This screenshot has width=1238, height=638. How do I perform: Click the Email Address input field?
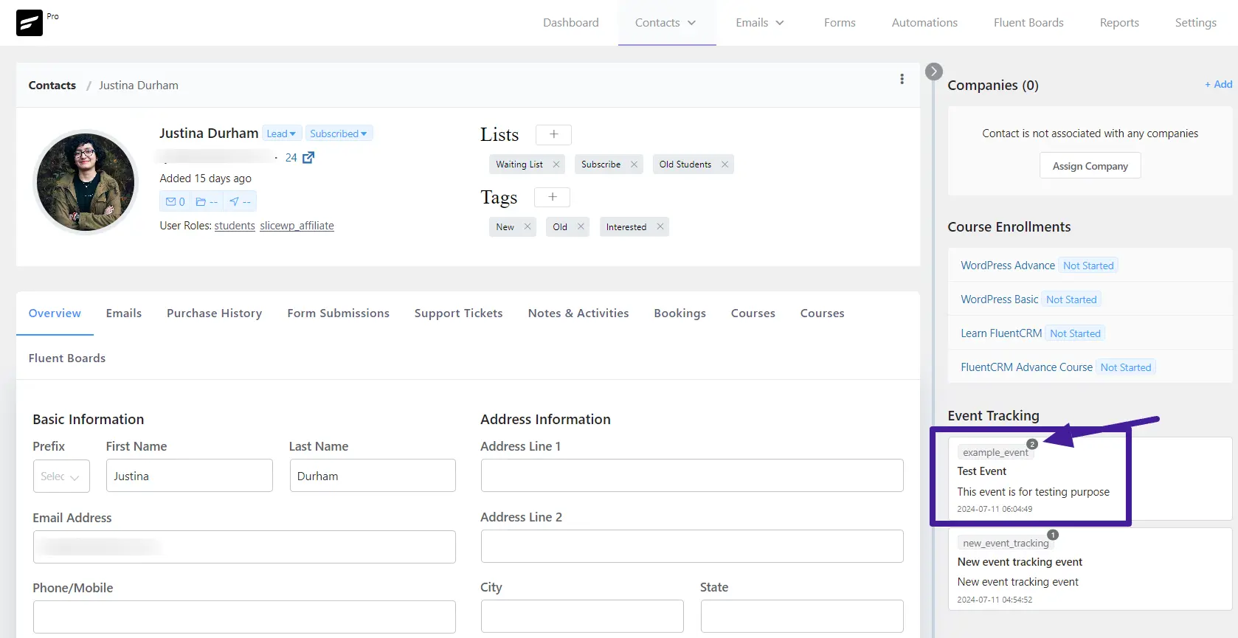point(244,547)
